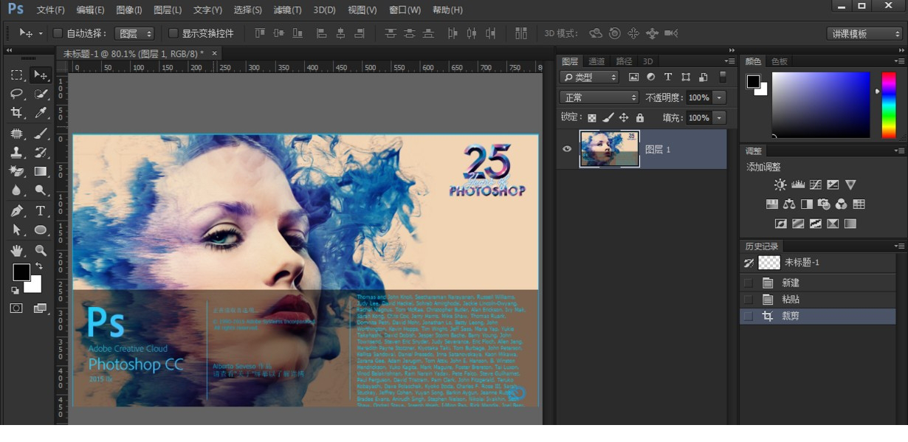Select the History Brush tool

point(41,153)
